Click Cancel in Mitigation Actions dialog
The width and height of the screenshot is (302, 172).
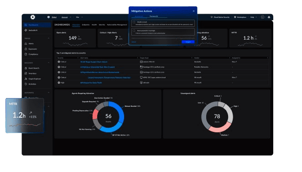click(x=134, y=42)
